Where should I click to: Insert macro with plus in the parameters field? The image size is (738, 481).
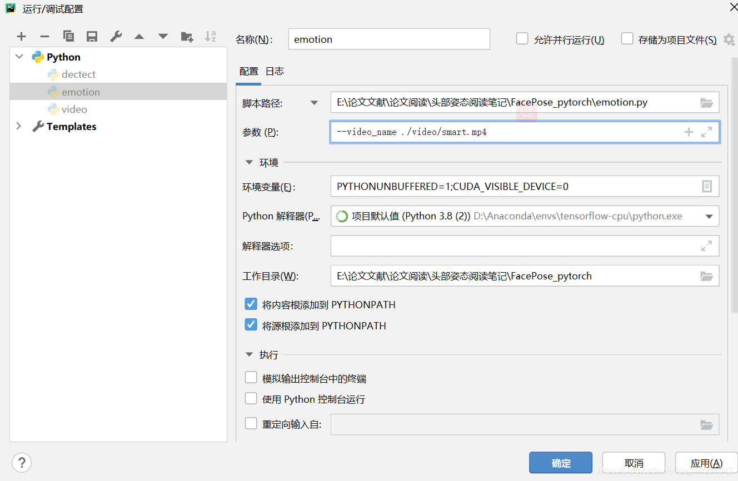pos(689,132)
